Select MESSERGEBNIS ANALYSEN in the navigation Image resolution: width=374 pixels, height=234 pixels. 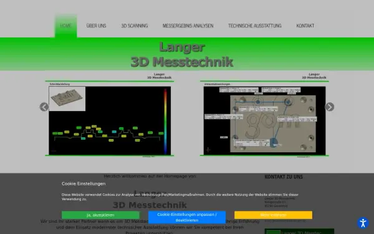[188, 26]
